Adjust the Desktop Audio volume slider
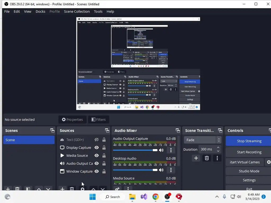This screenshot has height=203, width=271. (x=135, y=170)
